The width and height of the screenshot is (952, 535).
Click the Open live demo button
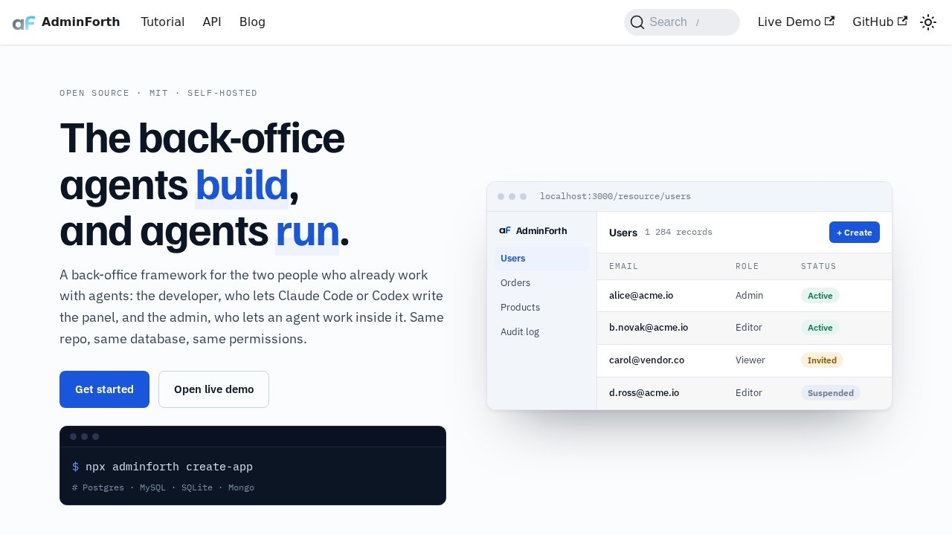214,389
